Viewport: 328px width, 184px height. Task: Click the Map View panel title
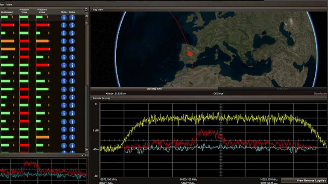(x=98, y=9)
